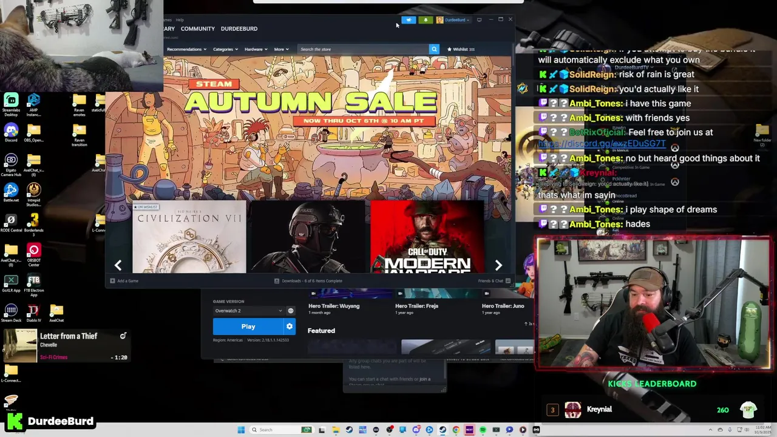Open the DURDEEBURD profile tab in Steam
777x437 pixels.
coord(239,29)
